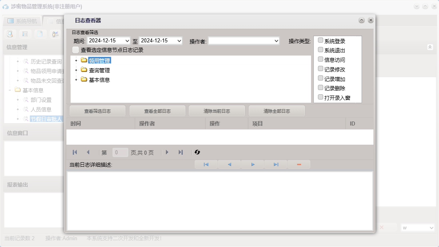
Task: Select 查询管理 tree item
Action: click(x=100, y=70)
